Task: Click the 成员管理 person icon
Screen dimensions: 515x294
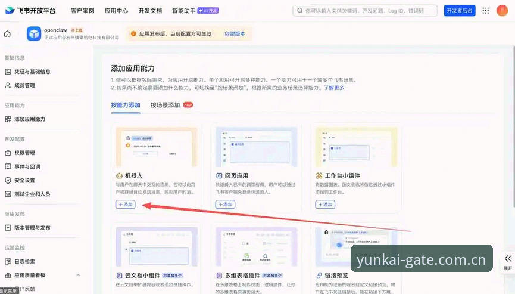Action: point(8,85)
